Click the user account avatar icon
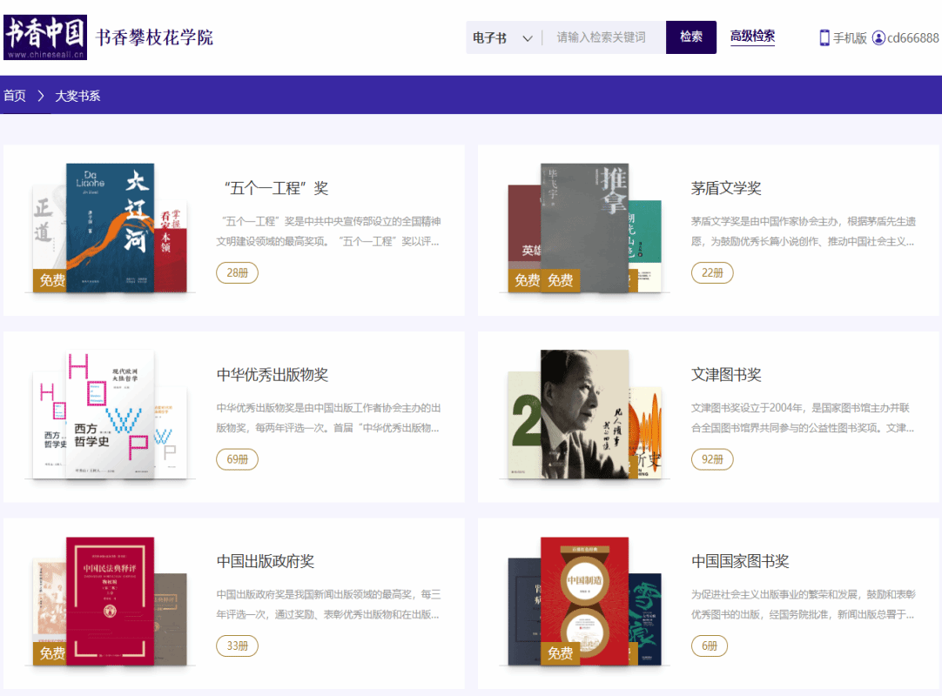 (878, 37)
